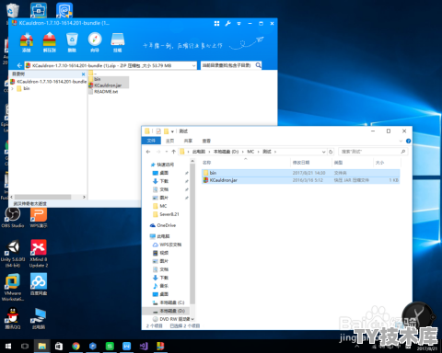
Task: Open MC folder in Explorer sidebar
Action: click(x=160, y=206)
